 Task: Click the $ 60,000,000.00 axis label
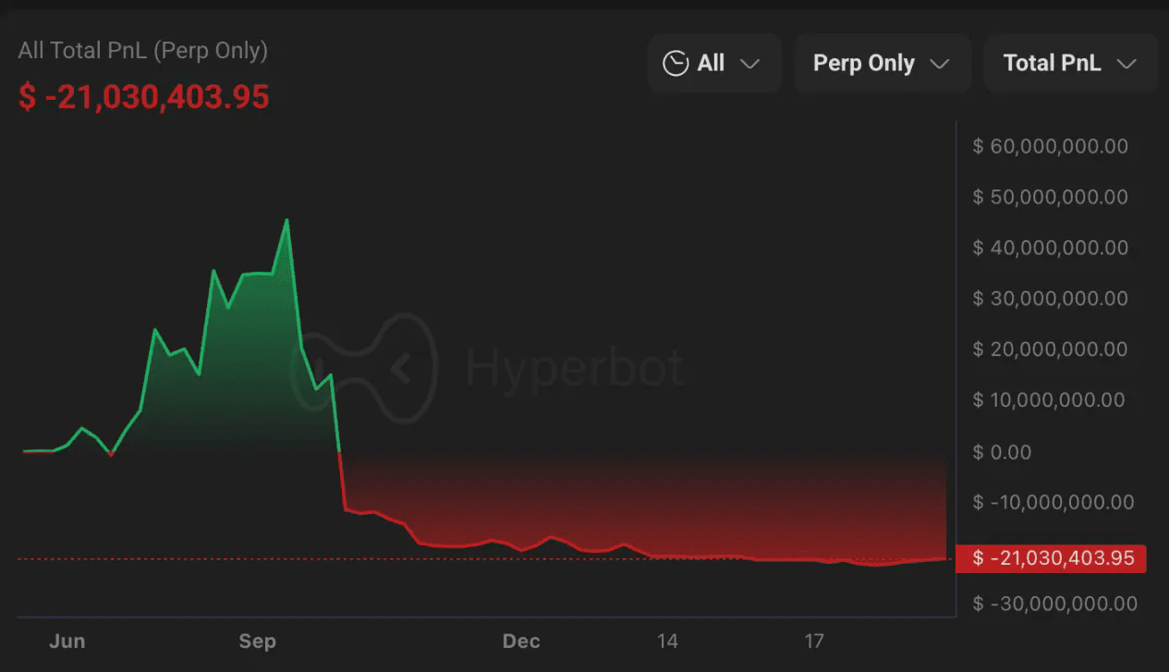(x=1051, y=146)
